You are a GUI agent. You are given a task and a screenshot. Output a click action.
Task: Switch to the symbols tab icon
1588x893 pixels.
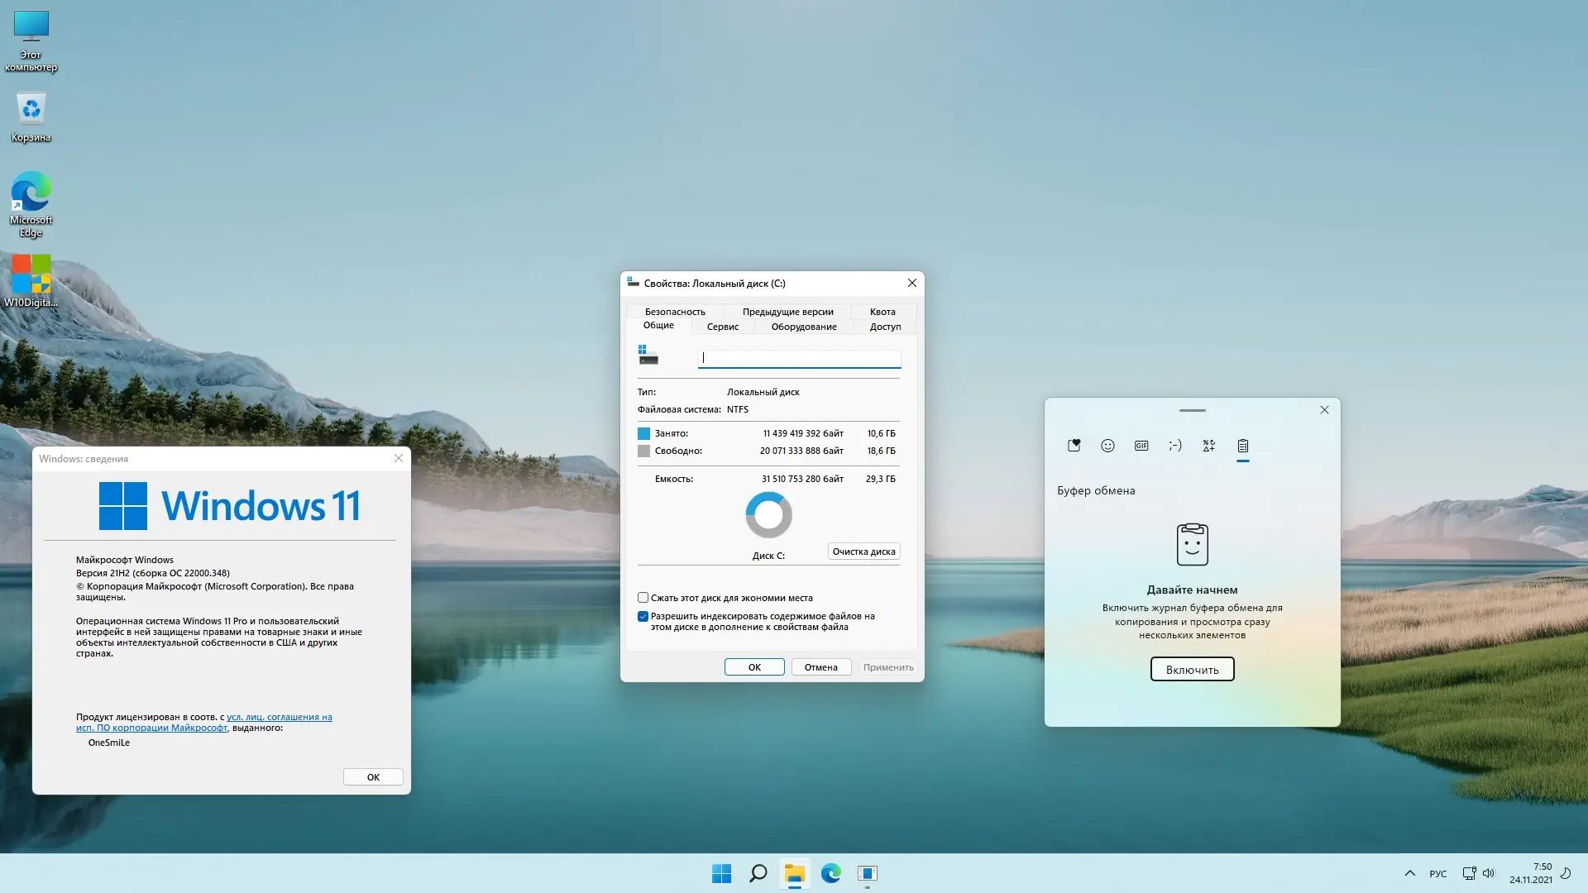pyautogui.click(x=1208, y=446)
